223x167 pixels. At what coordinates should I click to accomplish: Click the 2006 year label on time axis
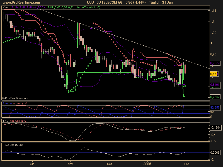pyautogui.click(x=147, y=164)
